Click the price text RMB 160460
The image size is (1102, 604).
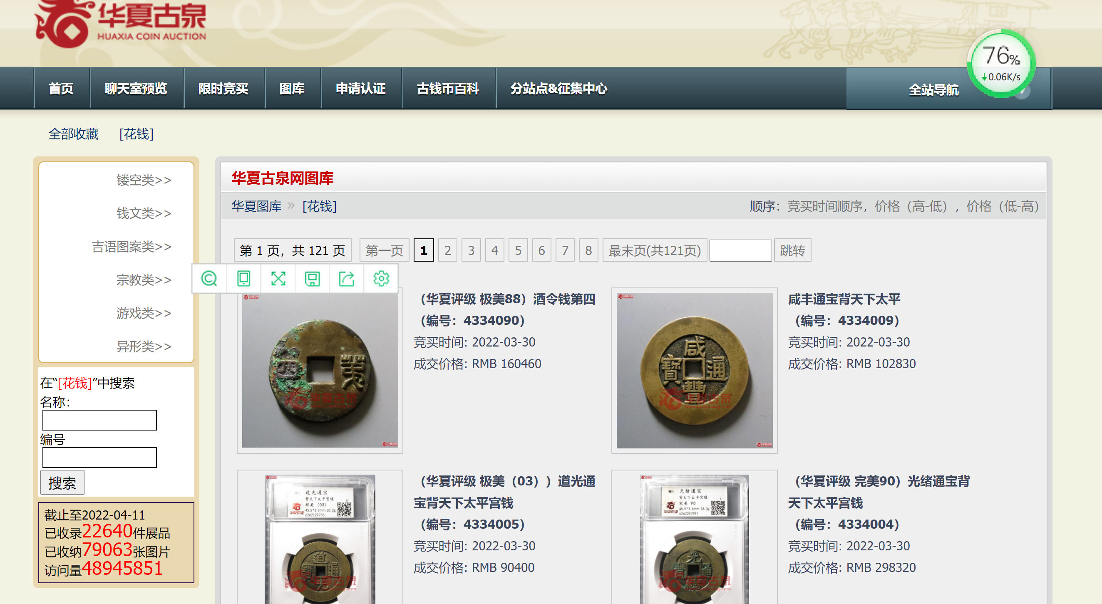(506, 364)
